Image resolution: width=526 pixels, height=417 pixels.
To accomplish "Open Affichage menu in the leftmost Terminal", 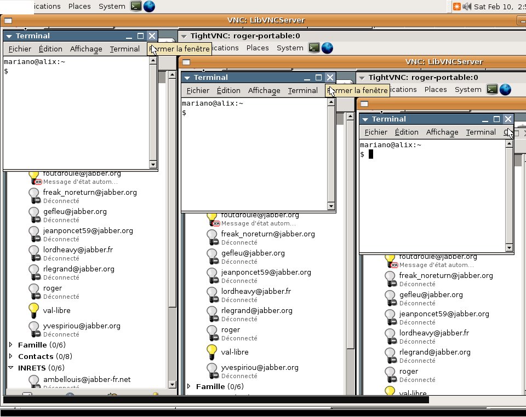I will tap(86, 49).
